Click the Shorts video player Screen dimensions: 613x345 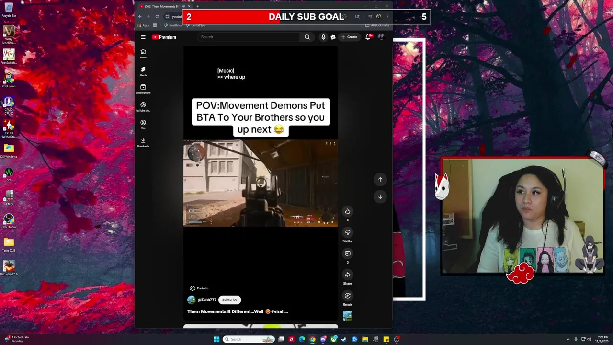click(x=261, y=183)
